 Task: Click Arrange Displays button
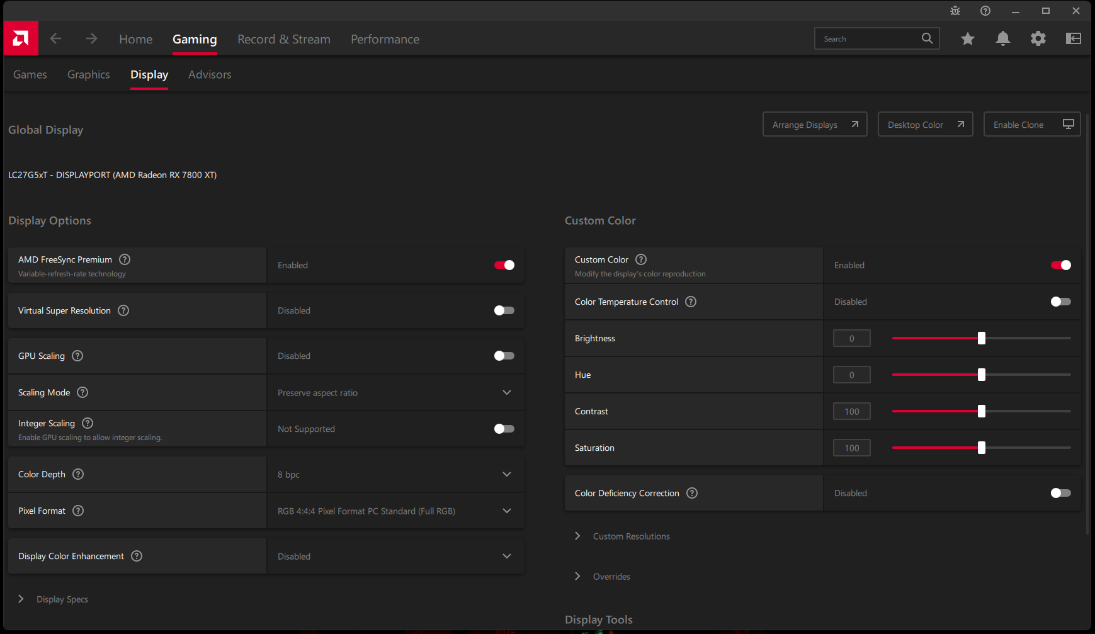pos(815,125)
